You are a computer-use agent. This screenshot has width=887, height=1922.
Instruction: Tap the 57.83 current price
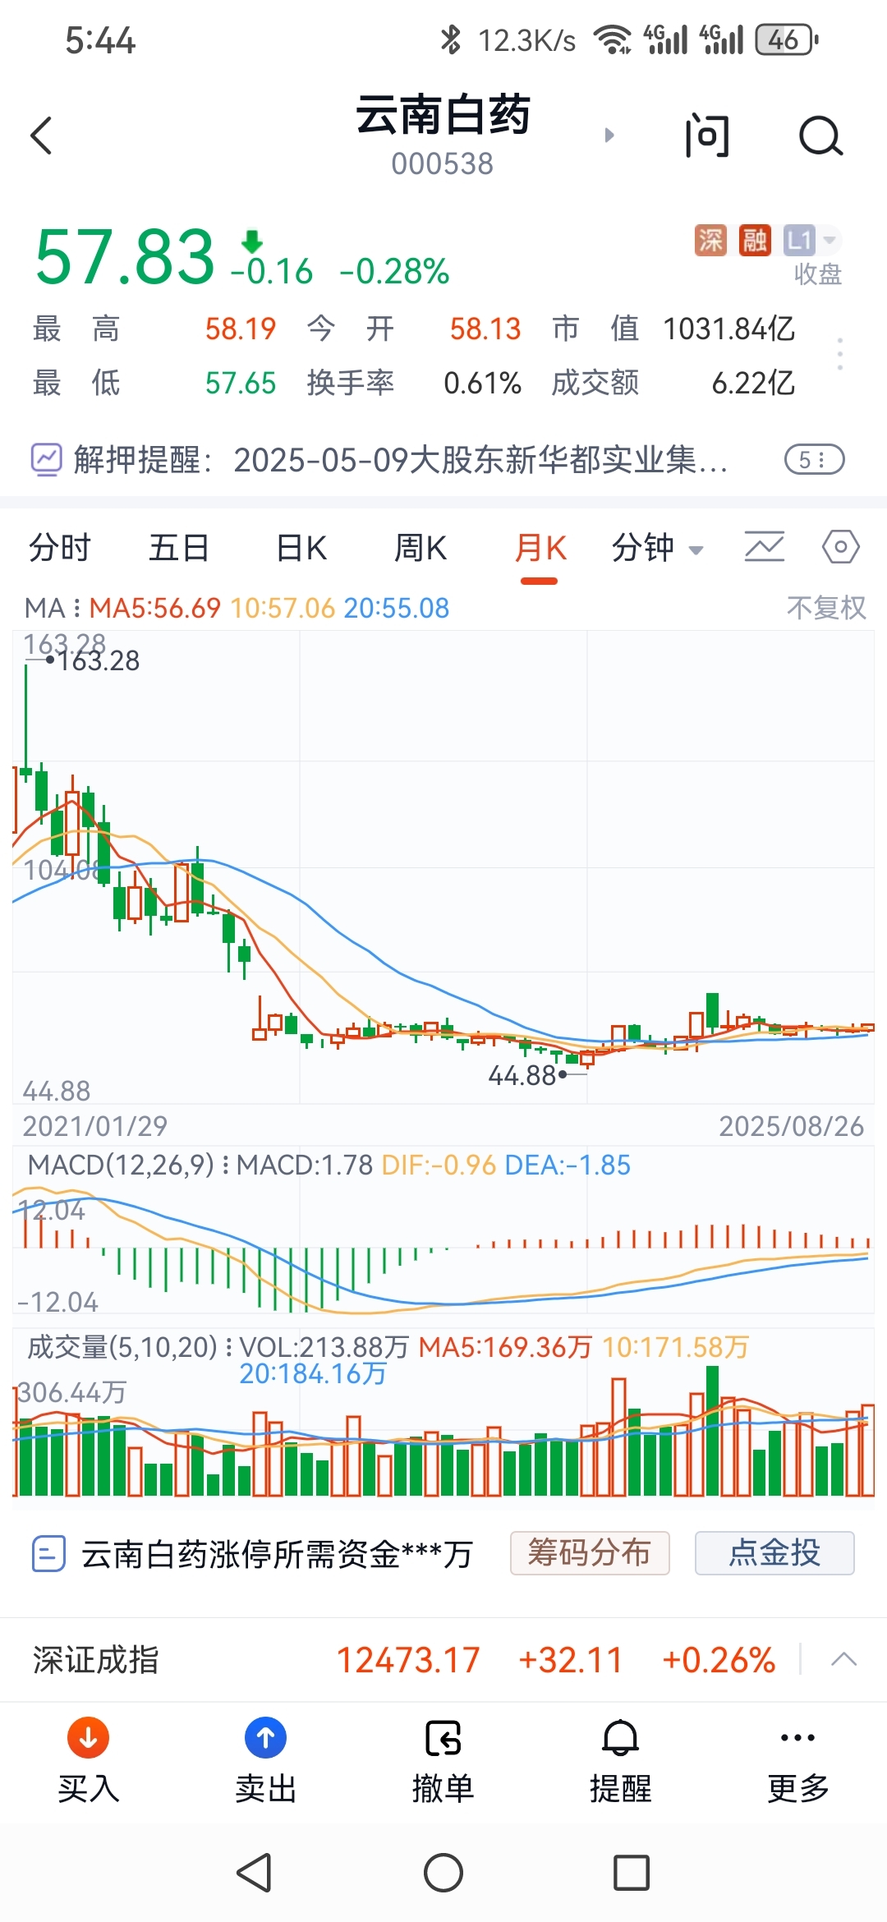coord(125,257)
